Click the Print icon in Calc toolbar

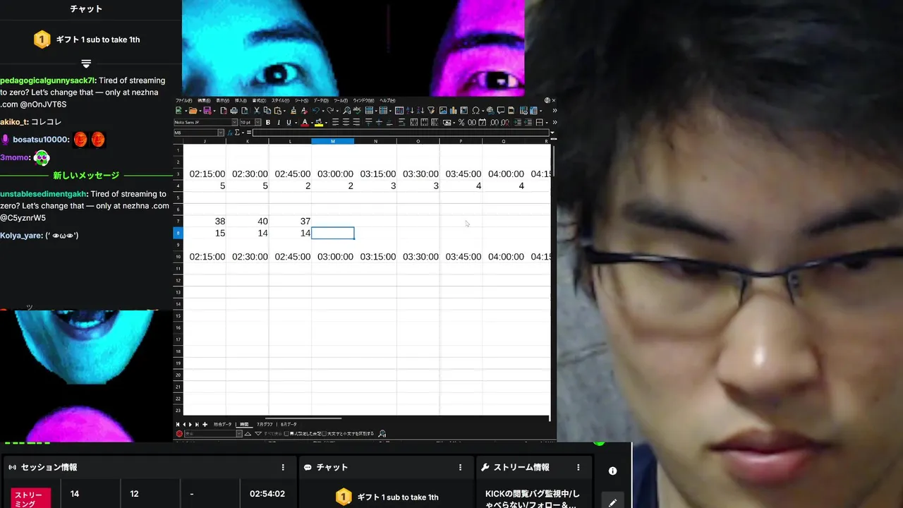click(234, 111)
